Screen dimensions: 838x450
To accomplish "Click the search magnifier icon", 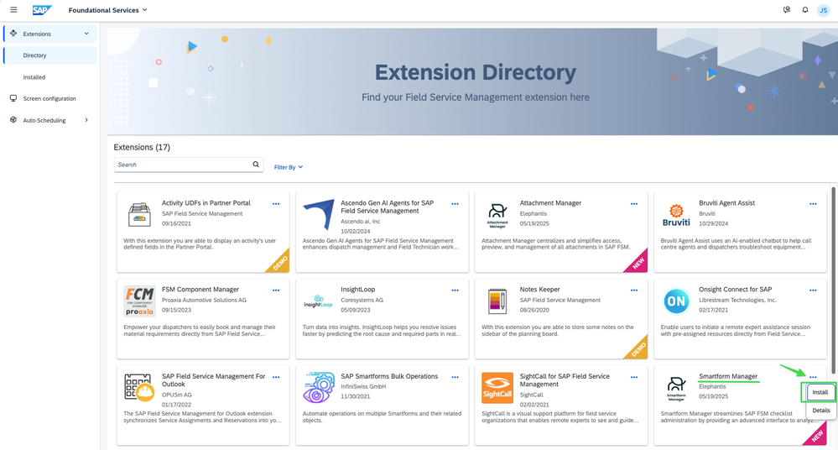I will click(x=256, y=165).
